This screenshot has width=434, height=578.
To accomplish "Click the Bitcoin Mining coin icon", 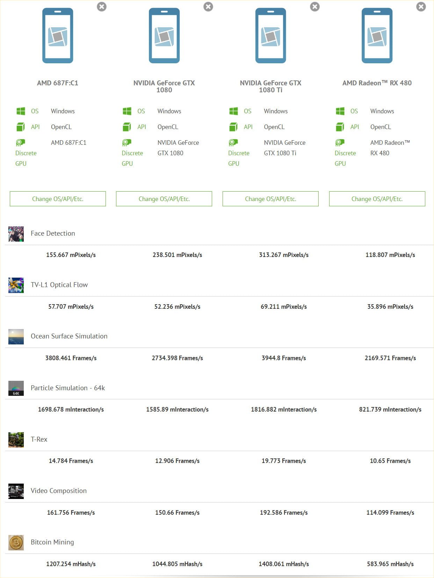I will [16, 543].
